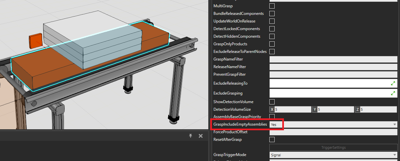Open the ExcludeReleasingTo expand editor icon

(x=393, y=84)
